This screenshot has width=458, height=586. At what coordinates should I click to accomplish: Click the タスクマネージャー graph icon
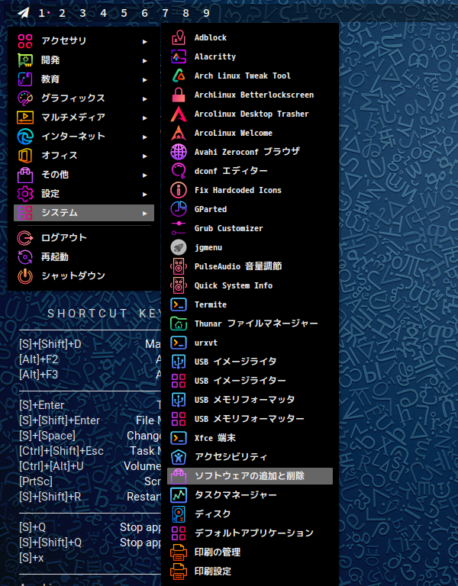[x=179, y=495]
